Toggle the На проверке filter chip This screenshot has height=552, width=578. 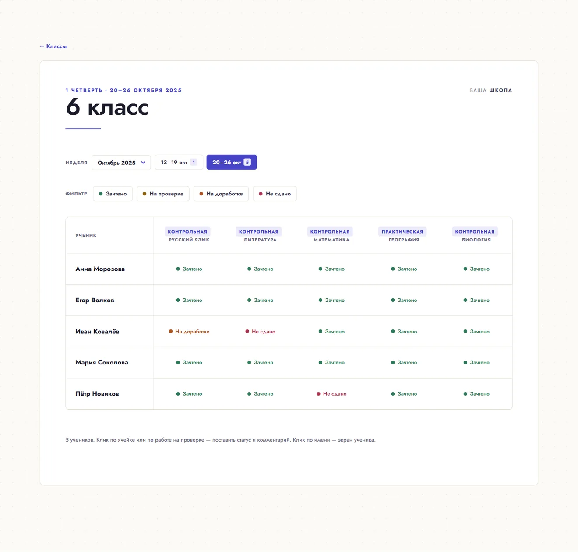[x=163, y=194]
